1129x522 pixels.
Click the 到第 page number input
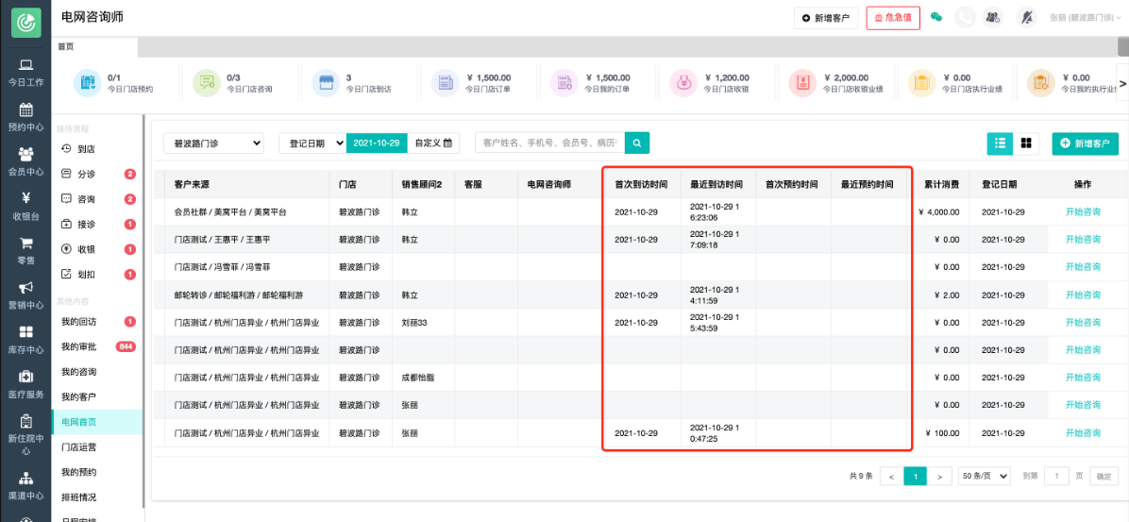(x=1056, y=476)
